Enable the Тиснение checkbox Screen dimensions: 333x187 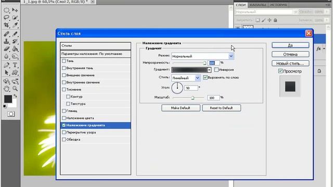[x=63, y=89]
